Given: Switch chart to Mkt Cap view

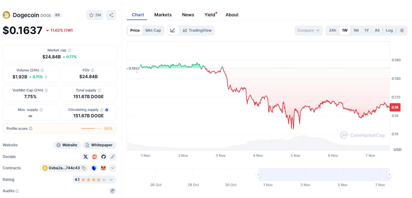Looking at the screenshot, I should point(153,31).
